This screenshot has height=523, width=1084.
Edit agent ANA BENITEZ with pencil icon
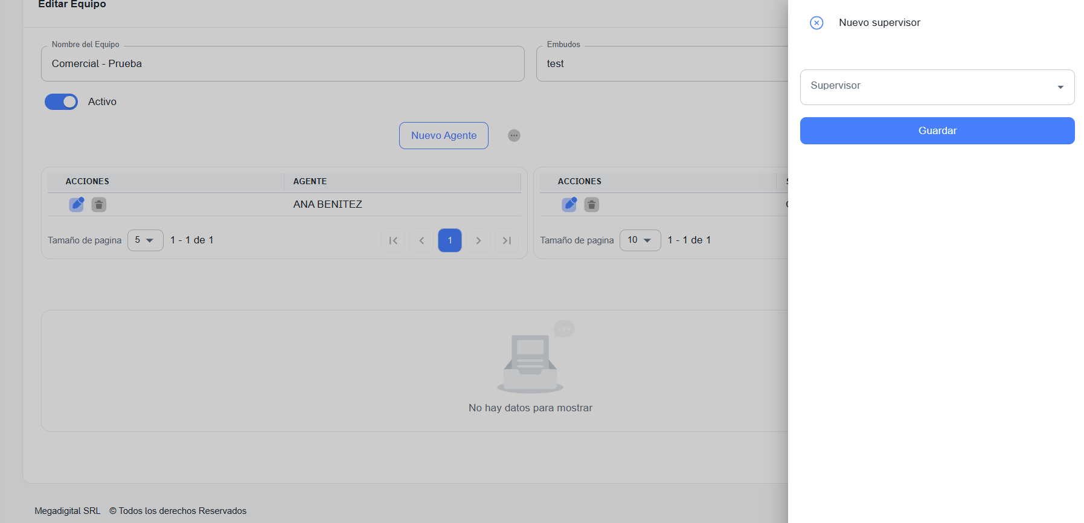tap(77, 204)
